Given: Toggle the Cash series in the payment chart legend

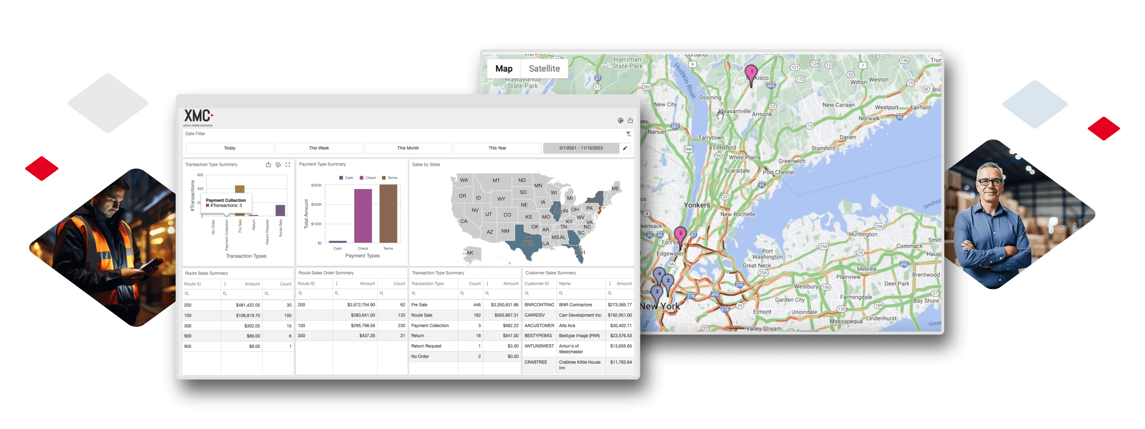Looking at the screenshot, I should [x=346, y=178].
